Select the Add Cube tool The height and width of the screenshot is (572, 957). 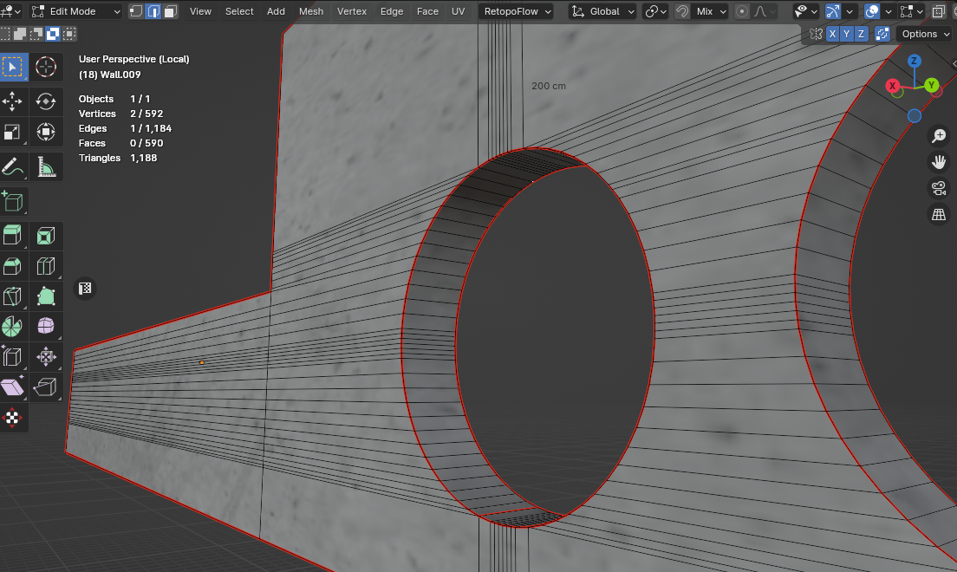13,201
